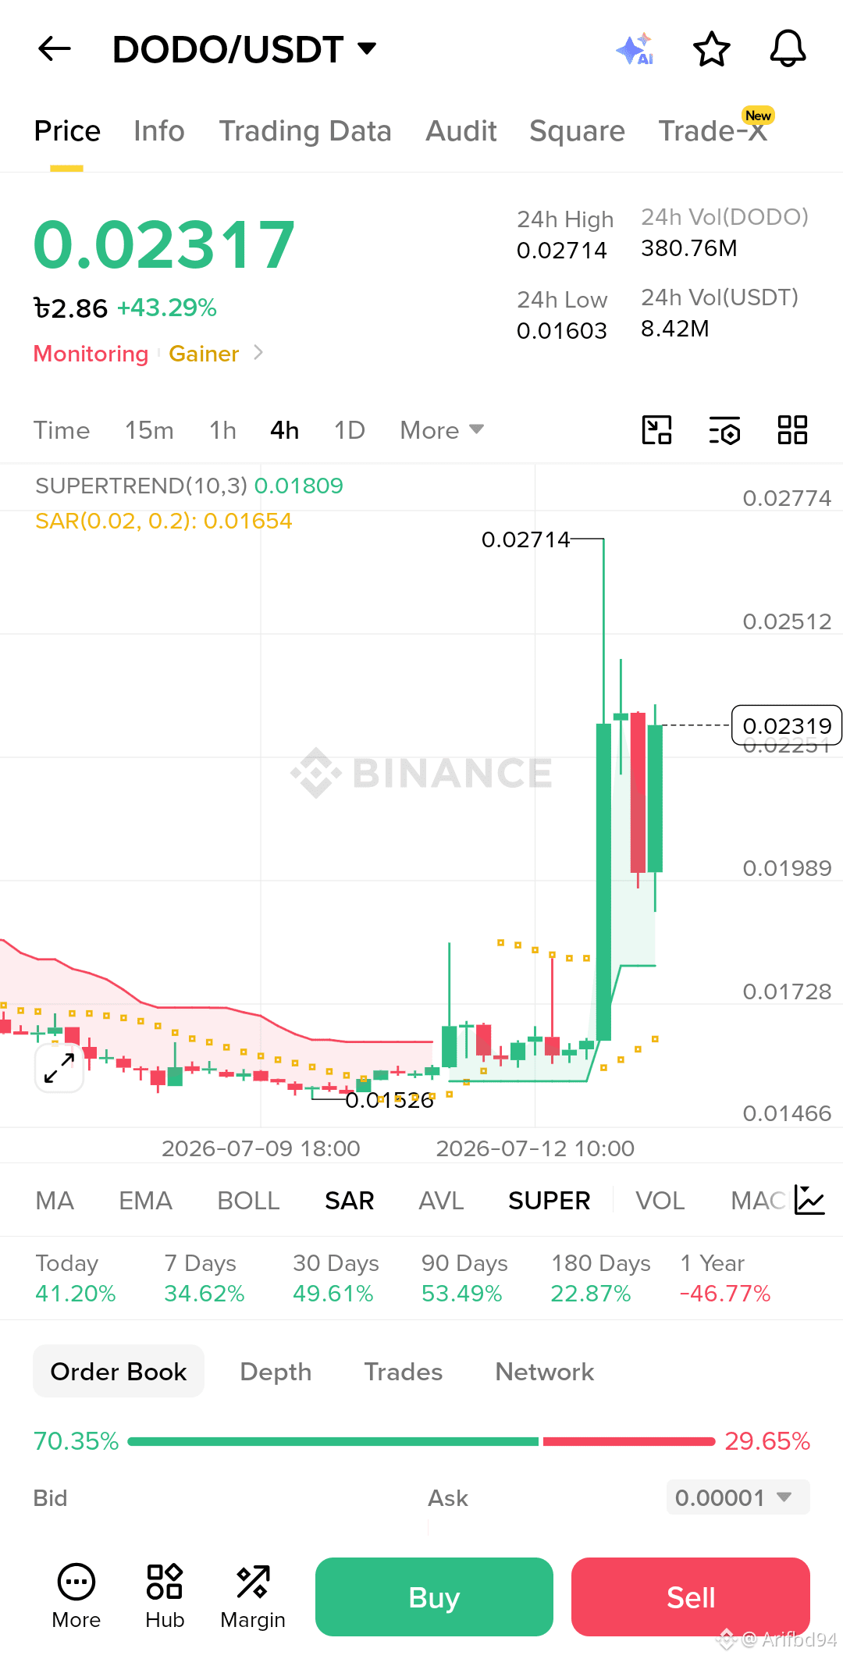Toggle the BOLL indicator
The width and height of the screenshot is (843, 1659).
coord(248,1201)
